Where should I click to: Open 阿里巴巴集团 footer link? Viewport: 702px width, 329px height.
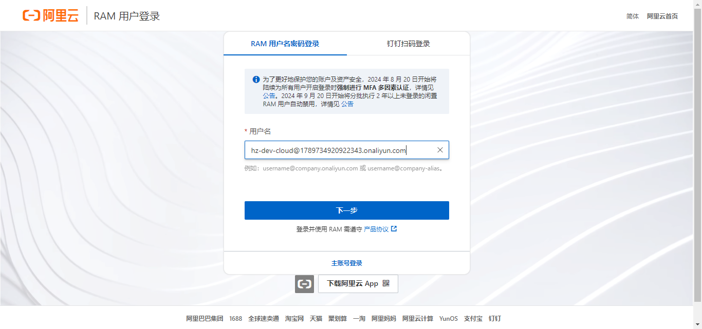click(205, 318)
